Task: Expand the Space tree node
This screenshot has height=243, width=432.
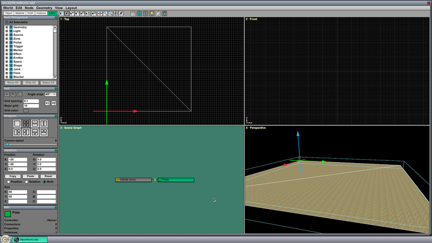Action: tap(6, 62)
